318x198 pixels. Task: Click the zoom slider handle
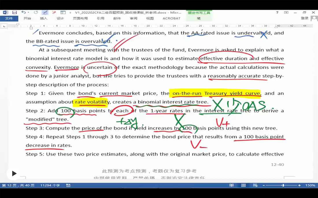tap(283, 185)
